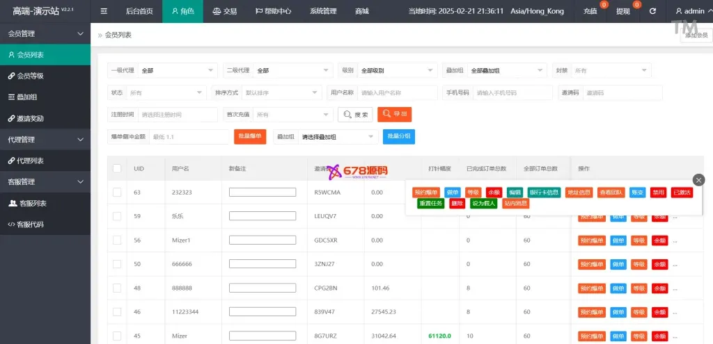Open the 系统管理 top menu
713x344 pixels.
pos(323,11)
